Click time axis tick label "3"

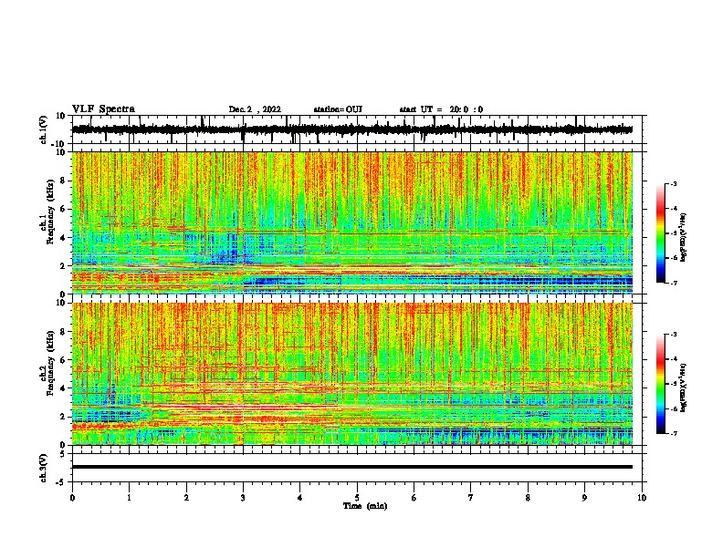click(243, 498)
